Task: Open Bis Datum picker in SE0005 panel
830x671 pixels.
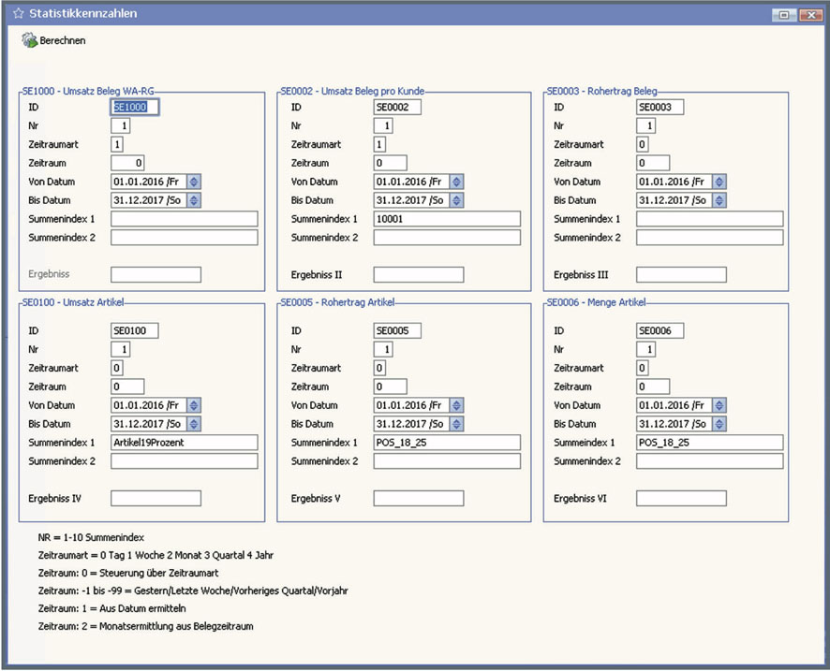Action: point(456,424)
